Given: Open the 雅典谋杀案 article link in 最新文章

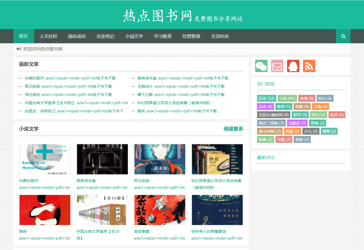Looking at the screenshot, I should pos(183,78).
